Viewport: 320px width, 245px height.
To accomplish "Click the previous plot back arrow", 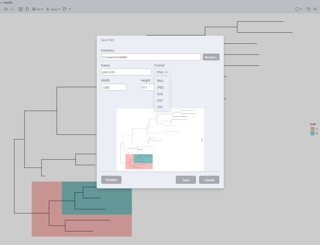I will pos(6,9).
